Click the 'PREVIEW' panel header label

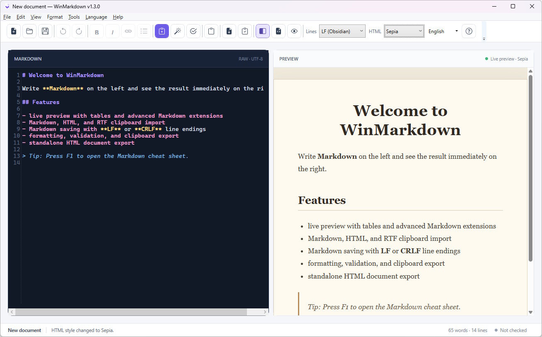tap(289, 59)
